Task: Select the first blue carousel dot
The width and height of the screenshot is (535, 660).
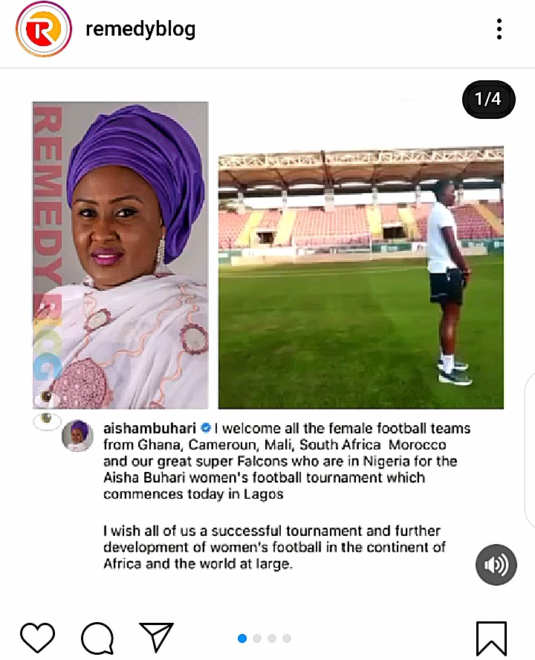Action: coord(242,638)
